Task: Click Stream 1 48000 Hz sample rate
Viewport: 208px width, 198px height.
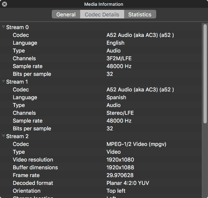Action: 119,121
